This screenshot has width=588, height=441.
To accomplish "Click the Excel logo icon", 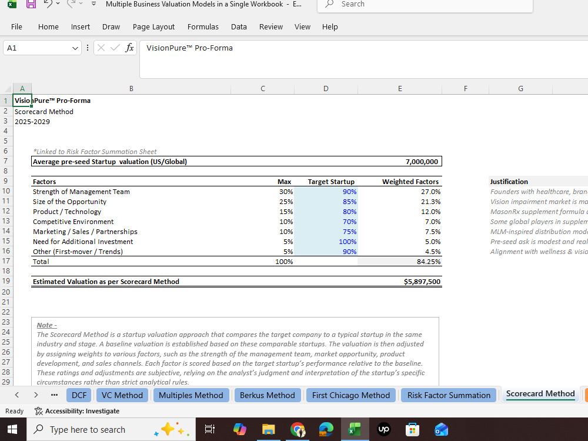I will (x=12, y=4).
